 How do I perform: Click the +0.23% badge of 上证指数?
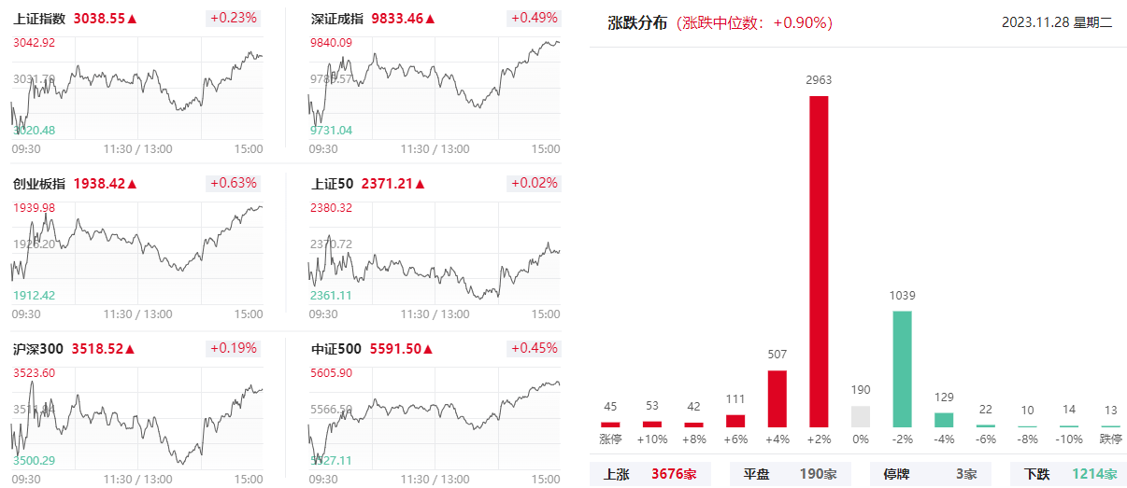point(233,18)
